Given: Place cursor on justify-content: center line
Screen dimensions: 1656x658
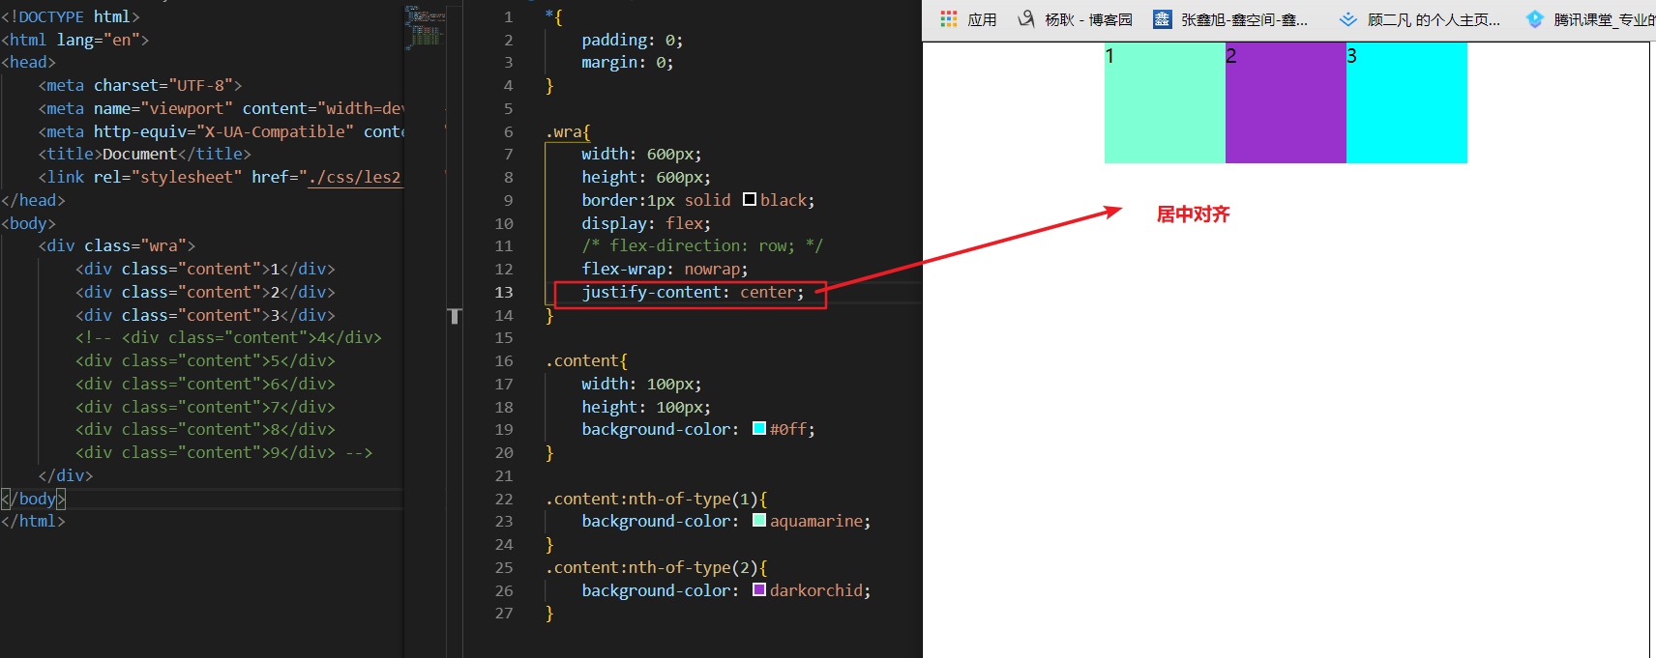Looking at the screenshot, I should (692, 293).
